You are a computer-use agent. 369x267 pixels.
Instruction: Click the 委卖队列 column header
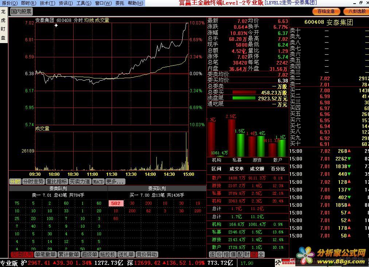[58, 188]
